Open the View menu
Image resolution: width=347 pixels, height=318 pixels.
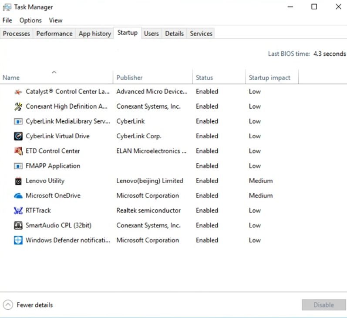point(56,21)
